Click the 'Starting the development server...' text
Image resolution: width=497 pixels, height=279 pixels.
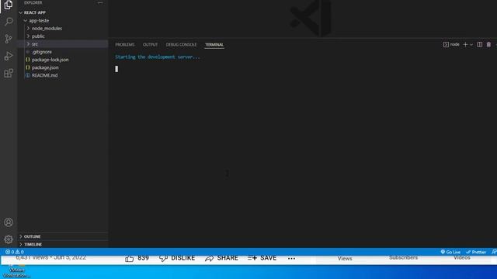tap(158, 57)
